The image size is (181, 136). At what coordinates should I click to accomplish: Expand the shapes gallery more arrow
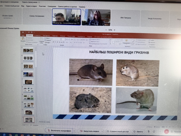tap(122, 44)
